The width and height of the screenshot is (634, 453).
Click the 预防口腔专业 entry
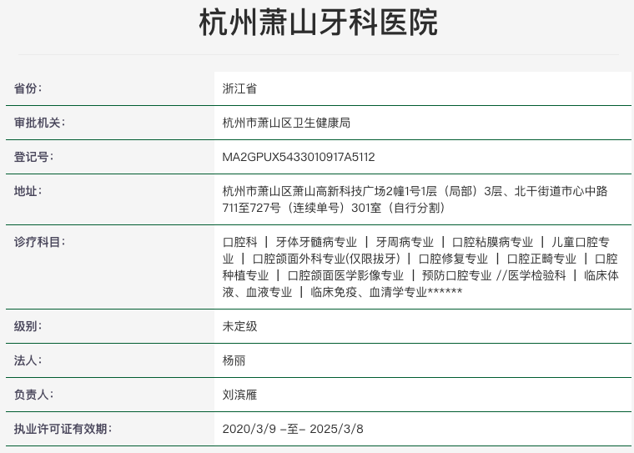(x=456, y=275)
